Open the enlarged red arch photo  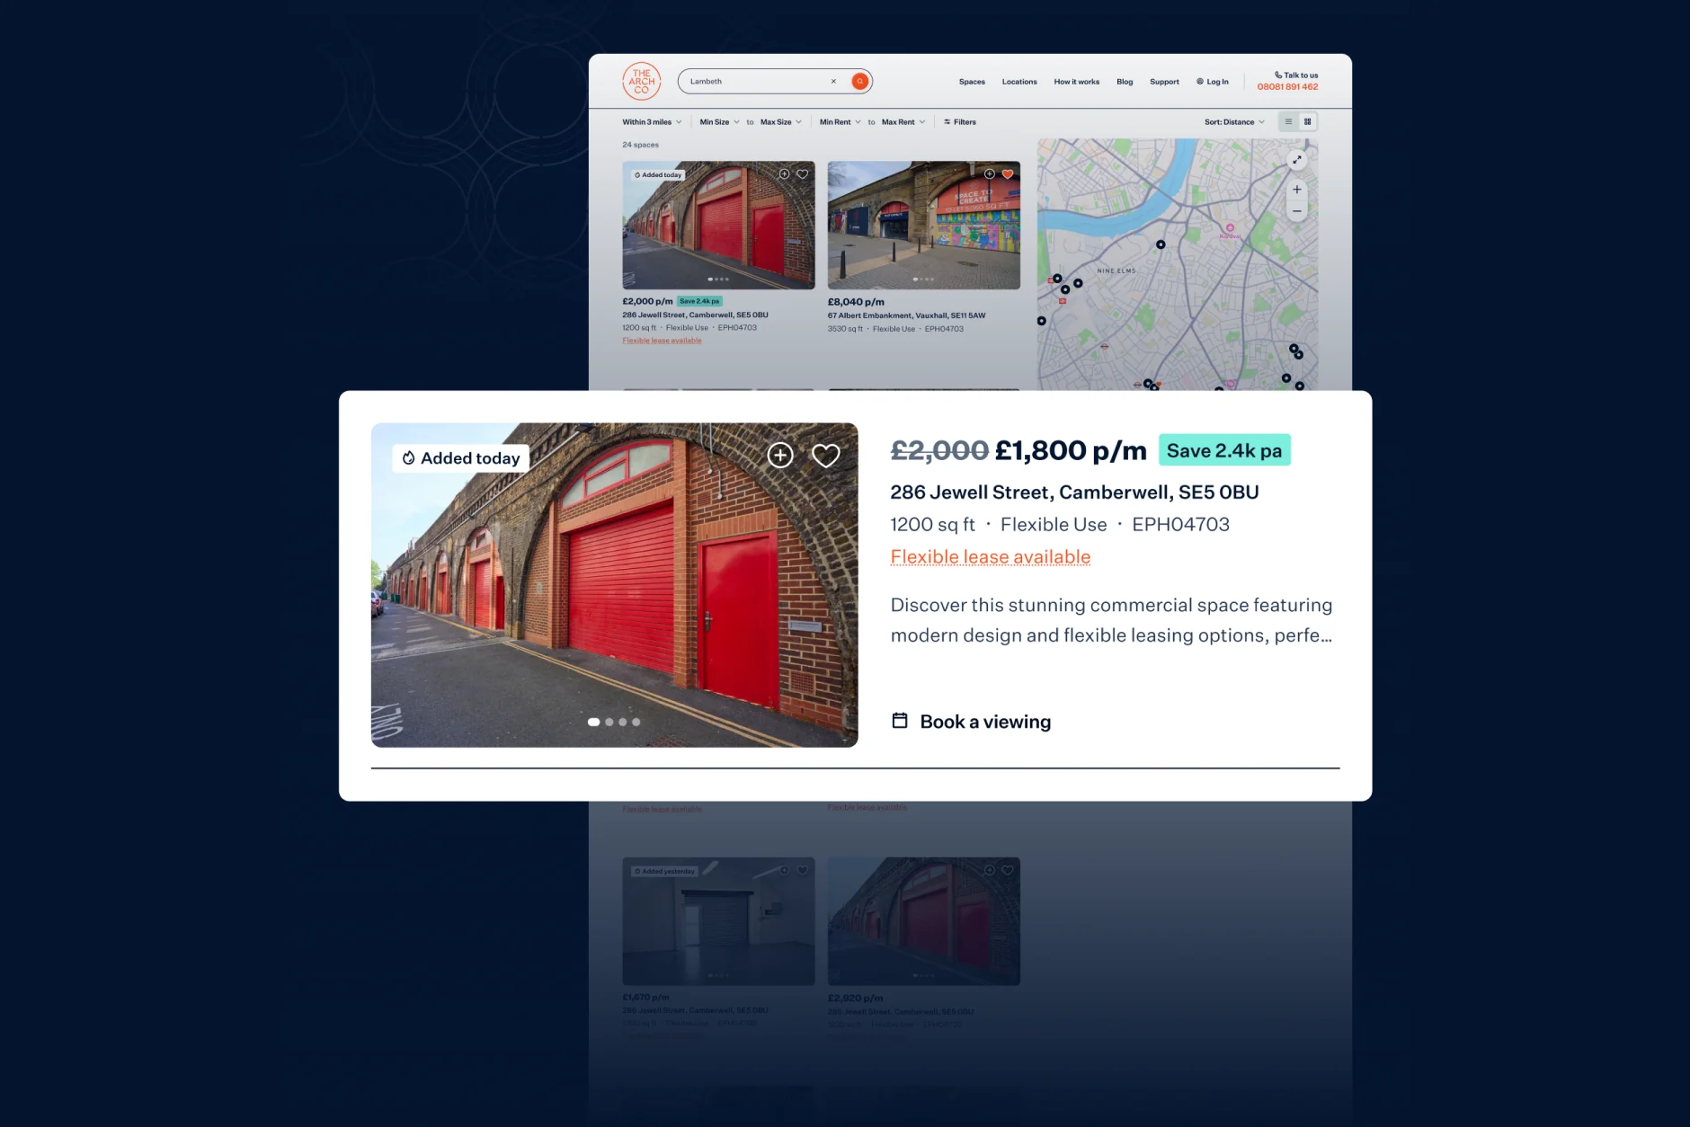point(614,585)
